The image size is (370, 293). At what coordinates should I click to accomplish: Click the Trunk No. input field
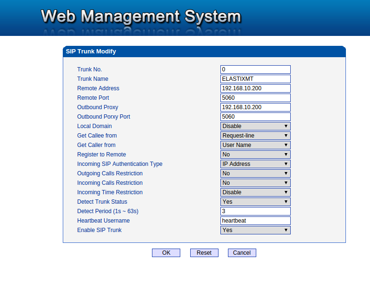(x=255, y=69)
